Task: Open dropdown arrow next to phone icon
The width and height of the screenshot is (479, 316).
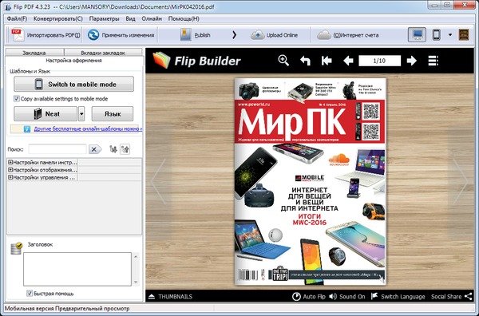Action: point(450,35)
